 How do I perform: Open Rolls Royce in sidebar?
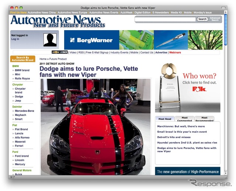[x=22, y=78]
